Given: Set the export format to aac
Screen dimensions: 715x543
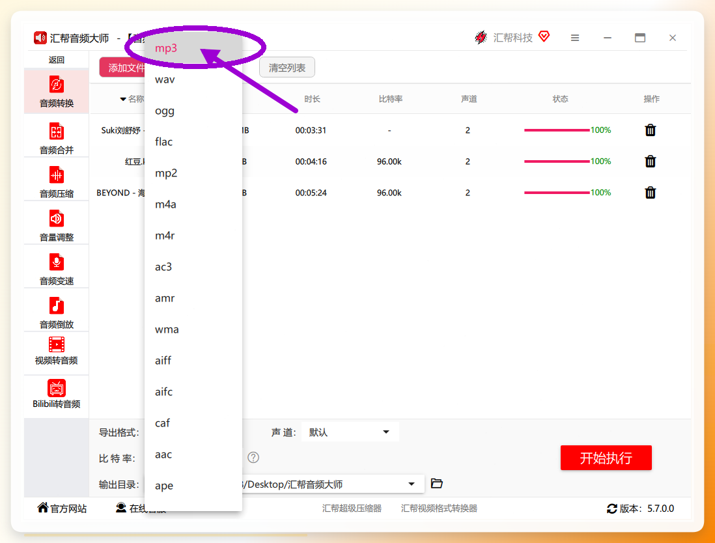Looking at the screenshot, I should 193,454.
